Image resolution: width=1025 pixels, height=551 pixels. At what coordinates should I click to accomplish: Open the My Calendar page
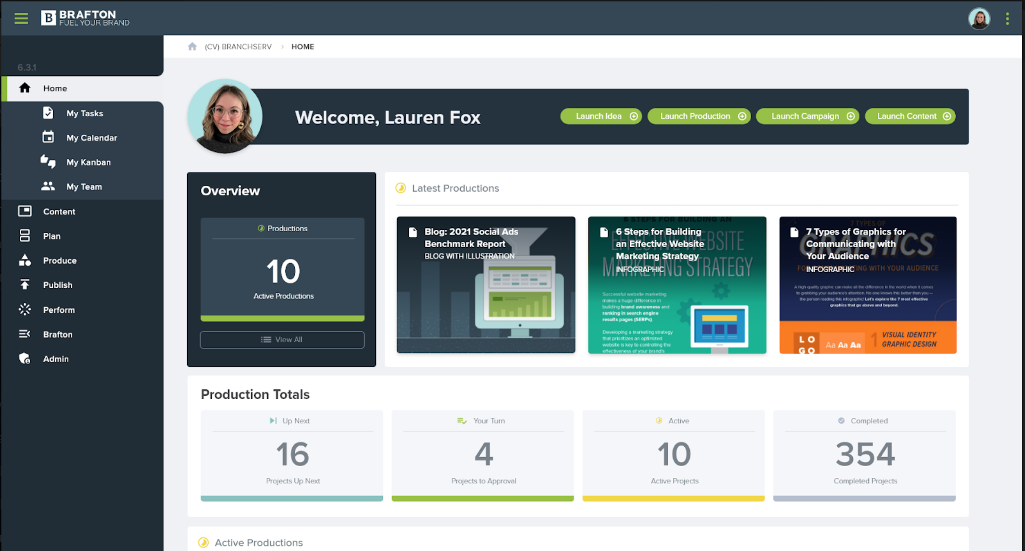pos(91,138)
